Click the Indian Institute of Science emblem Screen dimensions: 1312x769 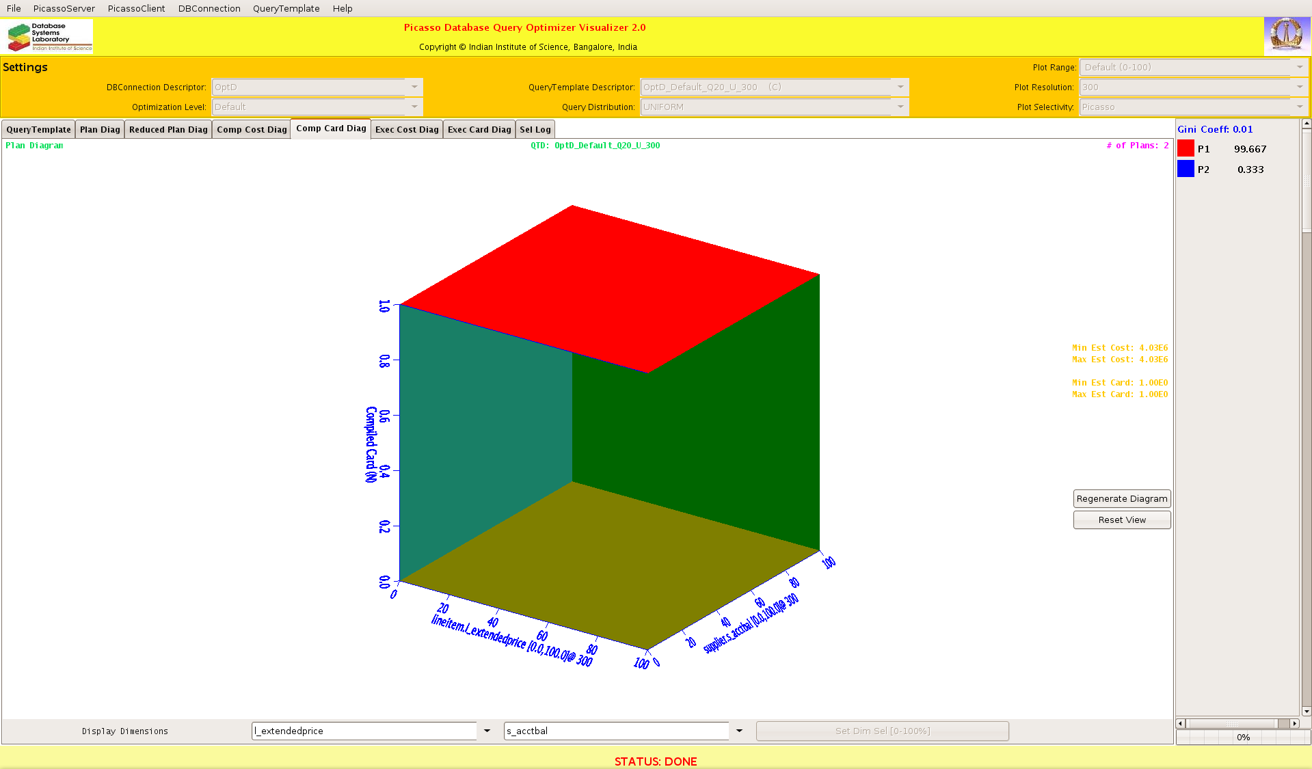pos(1286,36)
